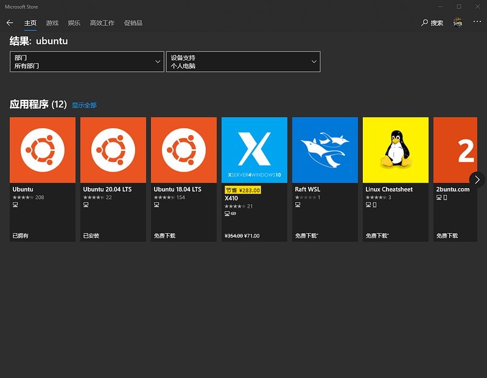The height and width of the screenshot is (378, 487).
Task: Expand the 部门 department dropdown
Action: coord(87,61)
